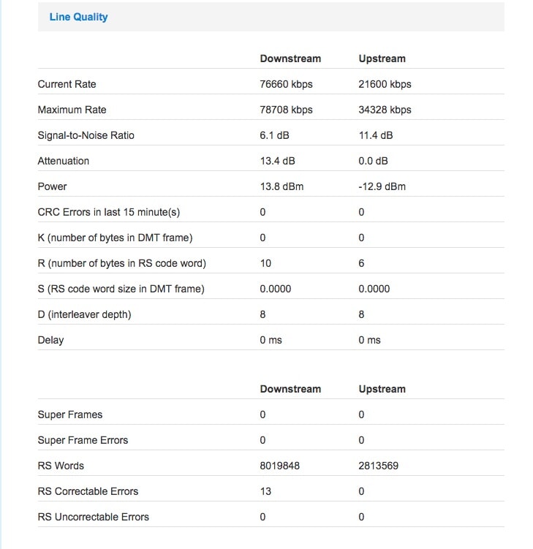
Task: Click the D (interleaver depth) label
Action: click(x=84, y=314)
